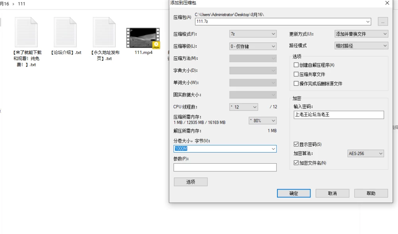Expand the archive name 111.7z dropdown
Screen dimensions: 398x234
(368, 21)
